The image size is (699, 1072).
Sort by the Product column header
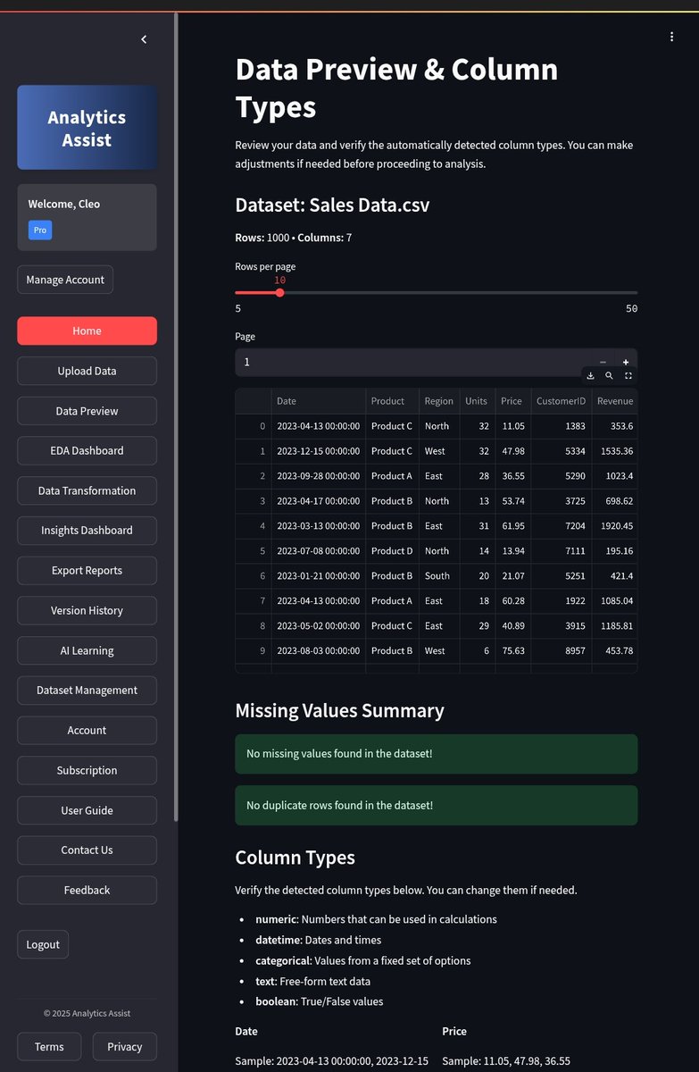click(x=393, y=401)
